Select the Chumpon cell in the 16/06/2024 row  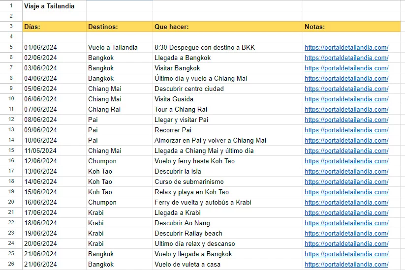coord(119,202)
